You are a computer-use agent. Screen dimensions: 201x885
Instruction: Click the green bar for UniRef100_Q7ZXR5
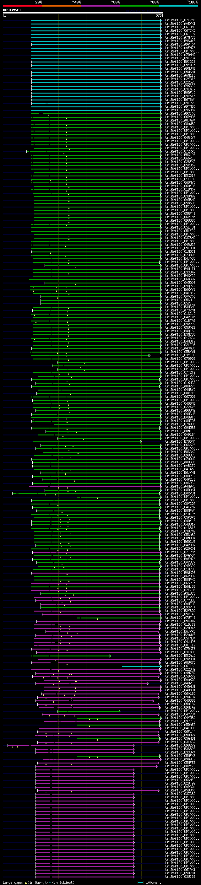(94, 152)
